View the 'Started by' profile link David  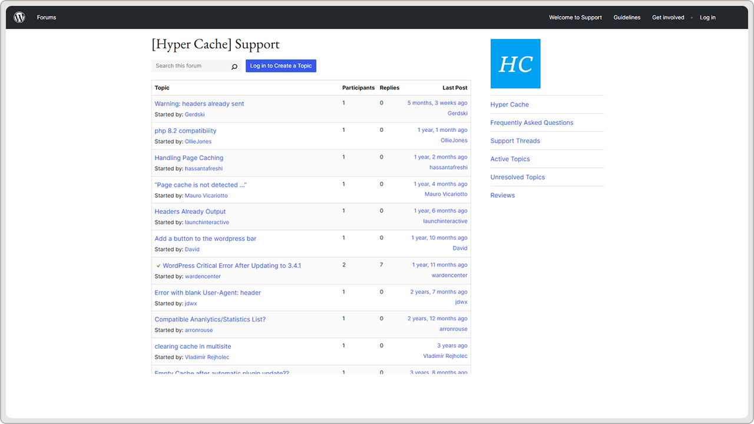192,250
